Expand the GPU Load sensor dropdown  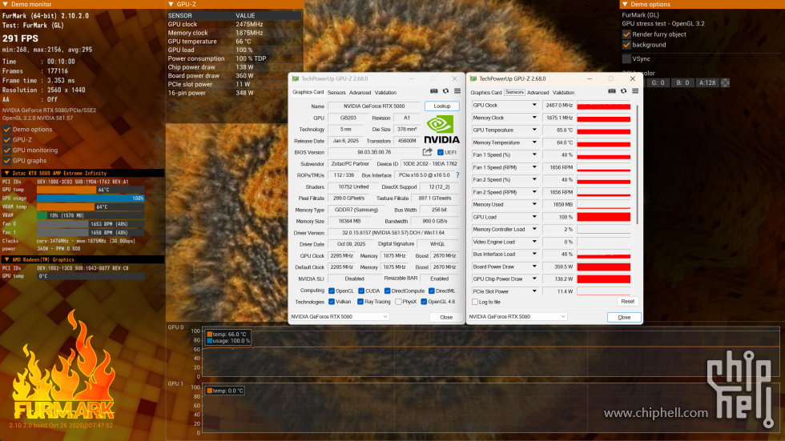click(x=535, y=217)
